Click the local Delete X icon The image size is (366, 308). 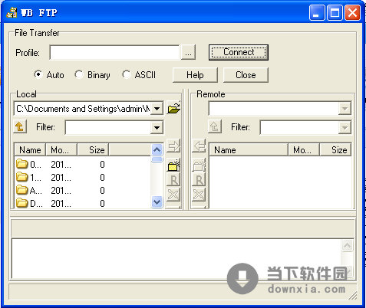pyautogui.click(x=173, y=195)
